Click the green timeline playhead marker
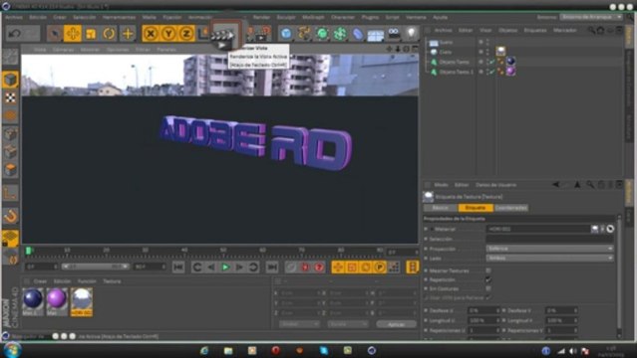The width and height of the screenshot is (637, 358). point(29,251)
